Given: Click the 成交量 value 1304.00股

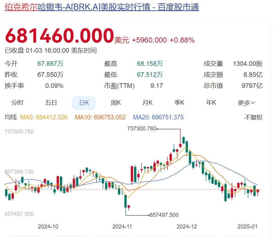Looking at the screenshot, I should 248,64.
